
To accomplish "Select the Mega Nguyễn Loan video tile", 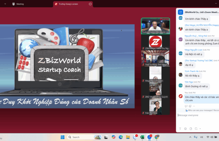I will click(x=156, y=74).
